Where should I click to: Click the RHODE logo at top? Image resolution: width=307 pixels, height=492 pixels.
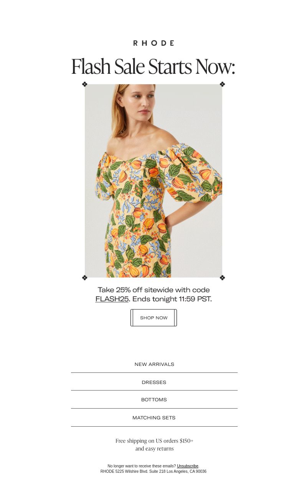tap(153, 43)
